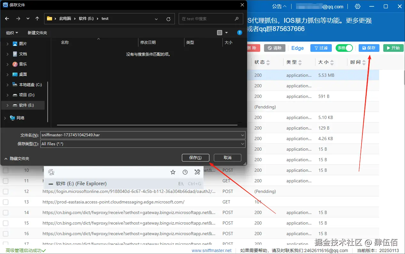The width and height of the screenshot is (405, 254).
Task: Click the test breadcrumb in address bar
Action: [x=105, y=19]
